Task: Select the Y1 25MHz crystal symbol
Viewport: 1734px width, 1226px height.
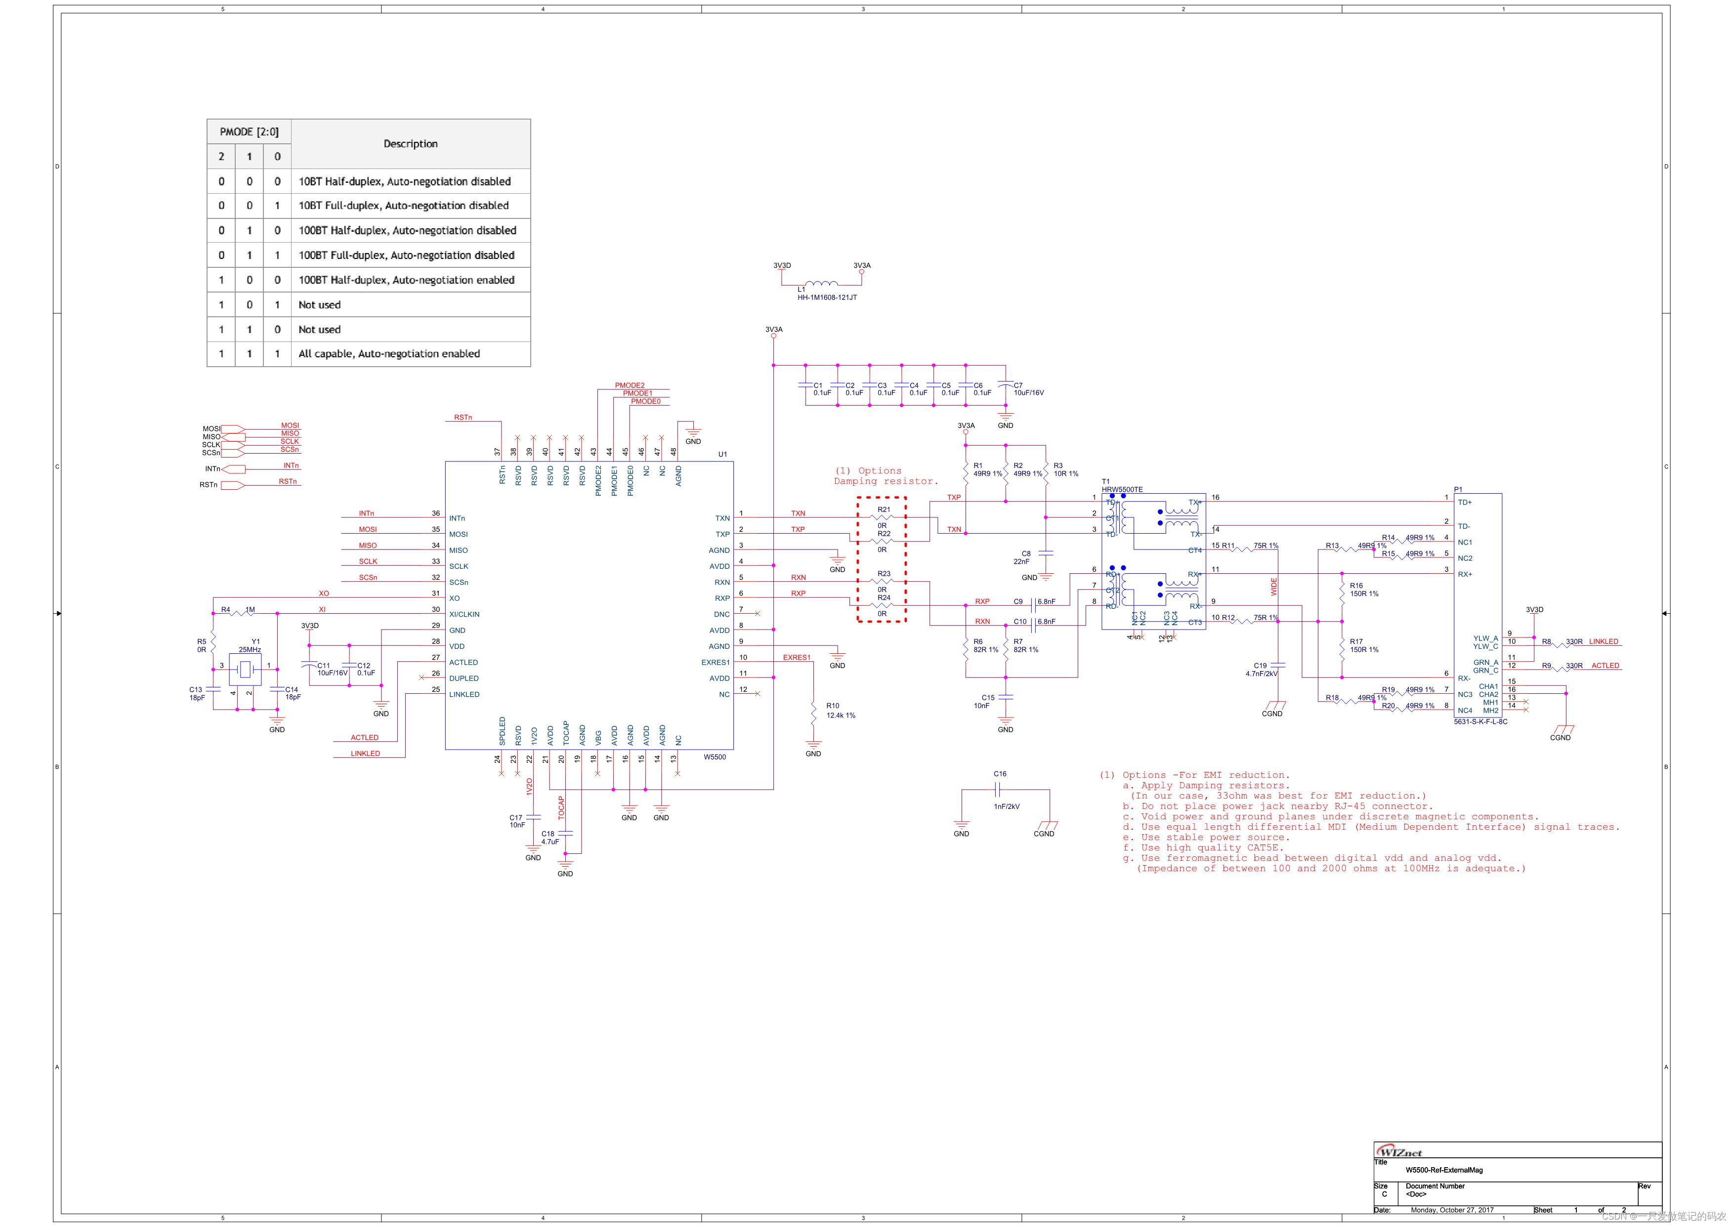Action: tap(245, 669)
